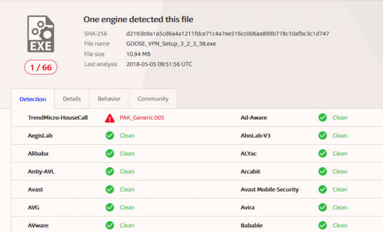The height and width of the screenshot is (232, 383).
Task: Click the AVG engine name
Action: (34, 207)
